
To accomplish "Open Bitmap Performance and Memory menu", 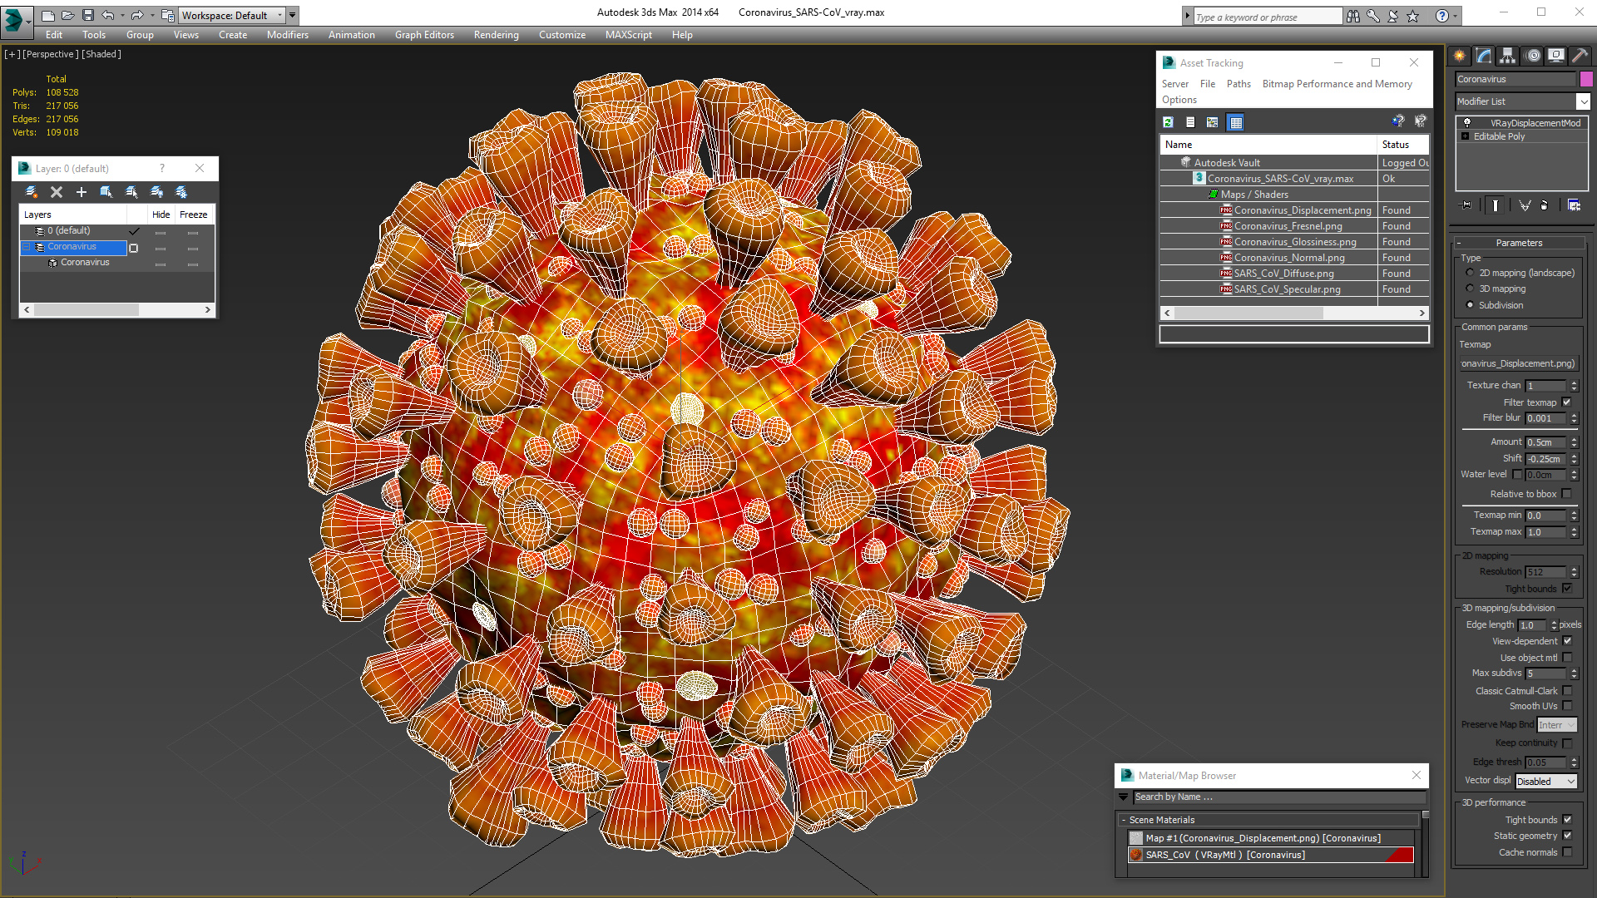I will [1337, 84].
